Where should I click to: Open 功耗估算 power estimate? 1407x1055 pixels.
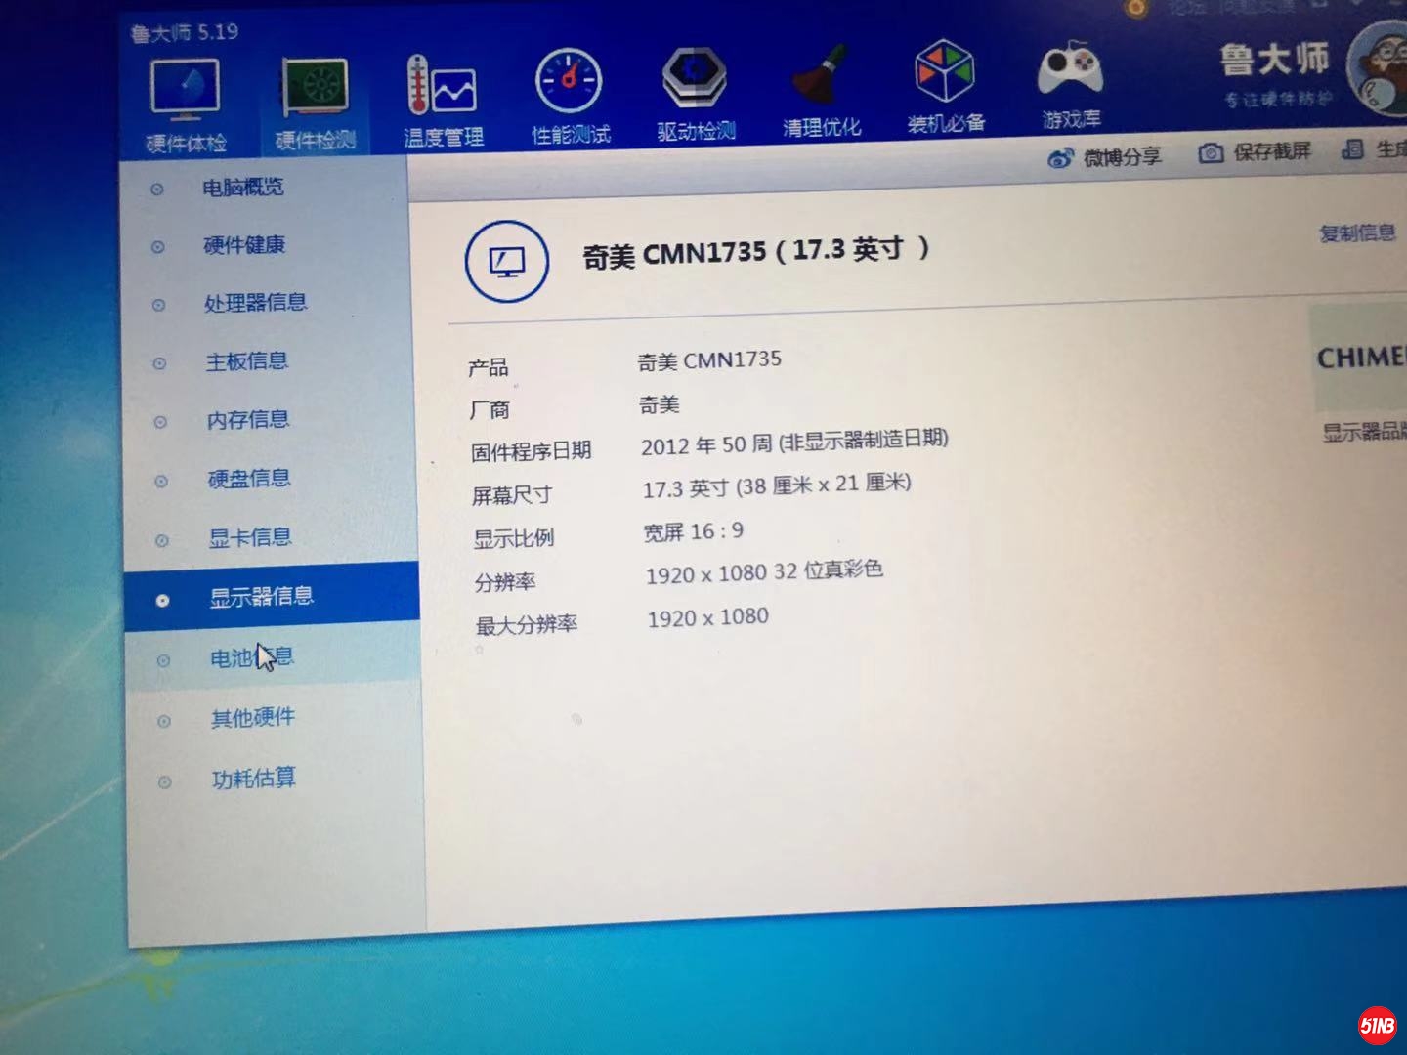[x=254, y=779]
